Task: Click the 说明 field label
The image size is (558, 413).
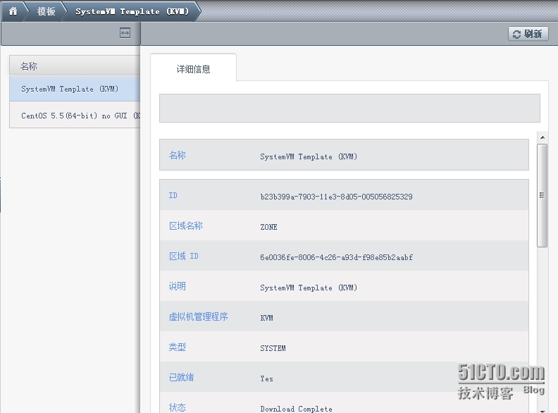Action: coord(178,286)
